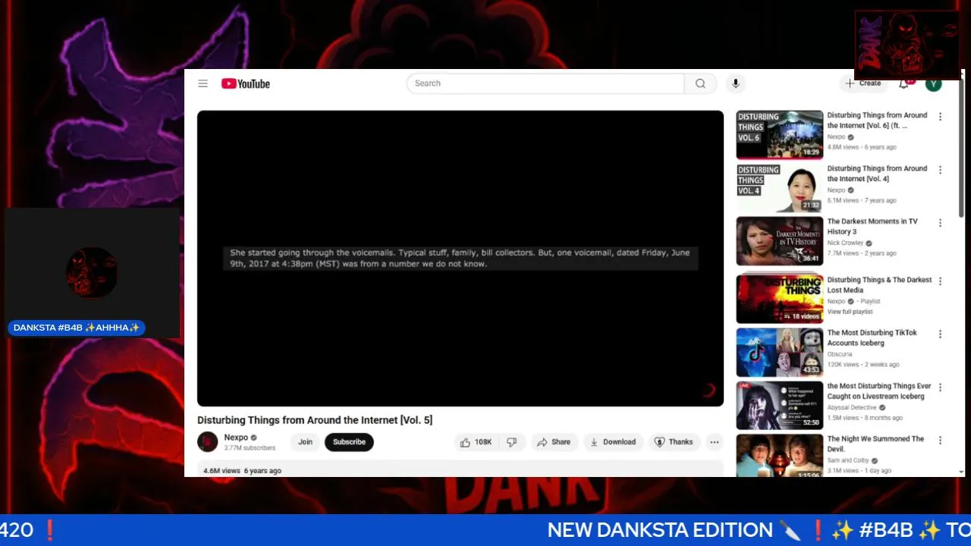
Task: Focus the YouTube search box
Action: tap(546, 83)
